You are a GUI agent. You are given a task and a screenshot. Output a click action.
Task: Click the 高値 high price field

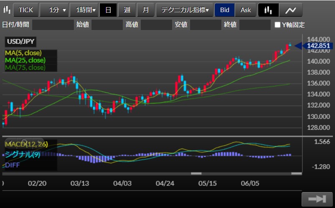[x=156, y=25]
